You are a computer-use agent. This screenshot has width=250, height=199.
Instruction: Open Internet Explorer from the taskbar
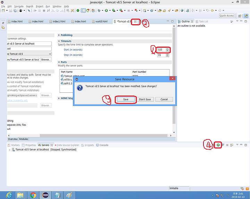[9, 195]
